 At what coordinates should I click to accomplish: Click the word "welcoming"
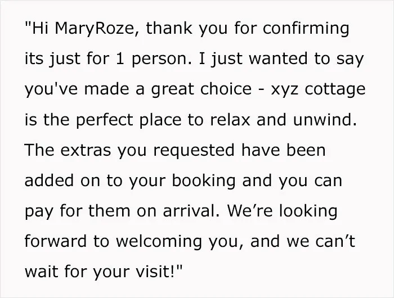(x=159, y=242)
